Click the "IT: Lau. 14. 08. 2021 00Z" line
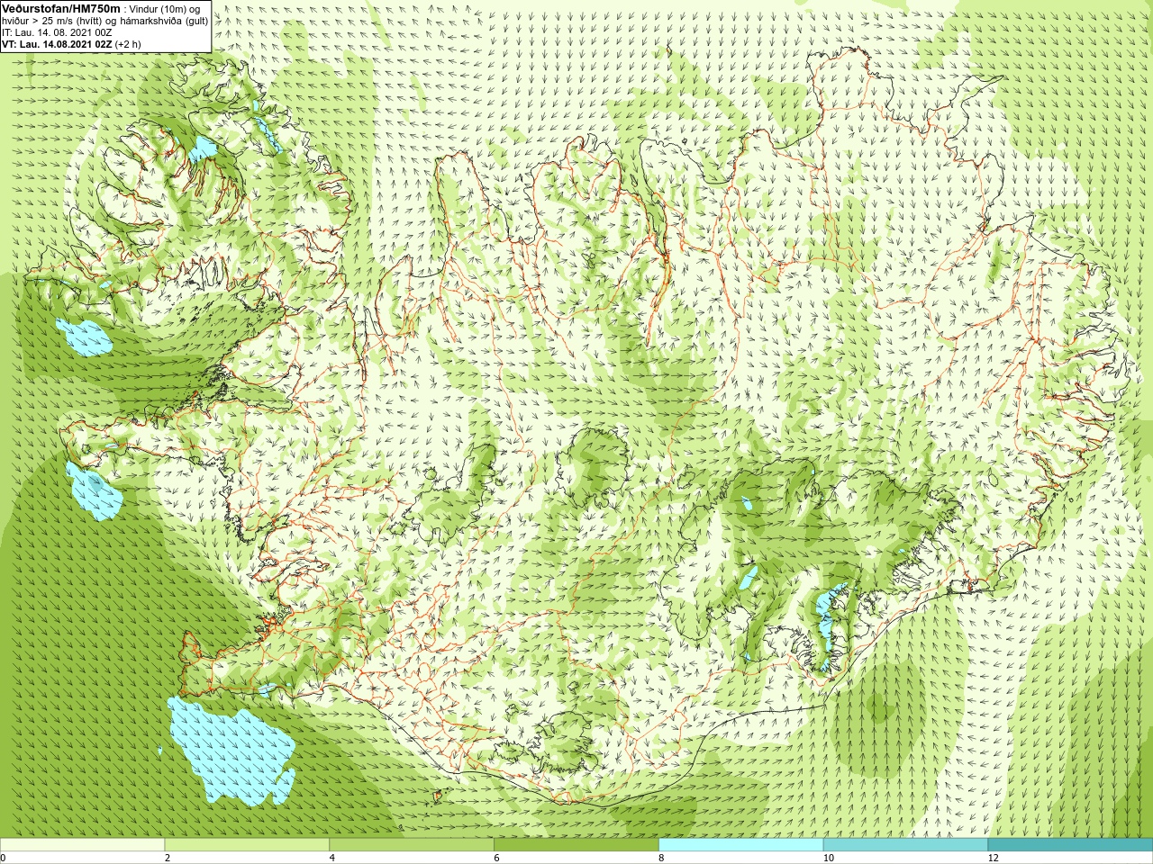Viewport: 1153px width, 864px height. (58, 32)
